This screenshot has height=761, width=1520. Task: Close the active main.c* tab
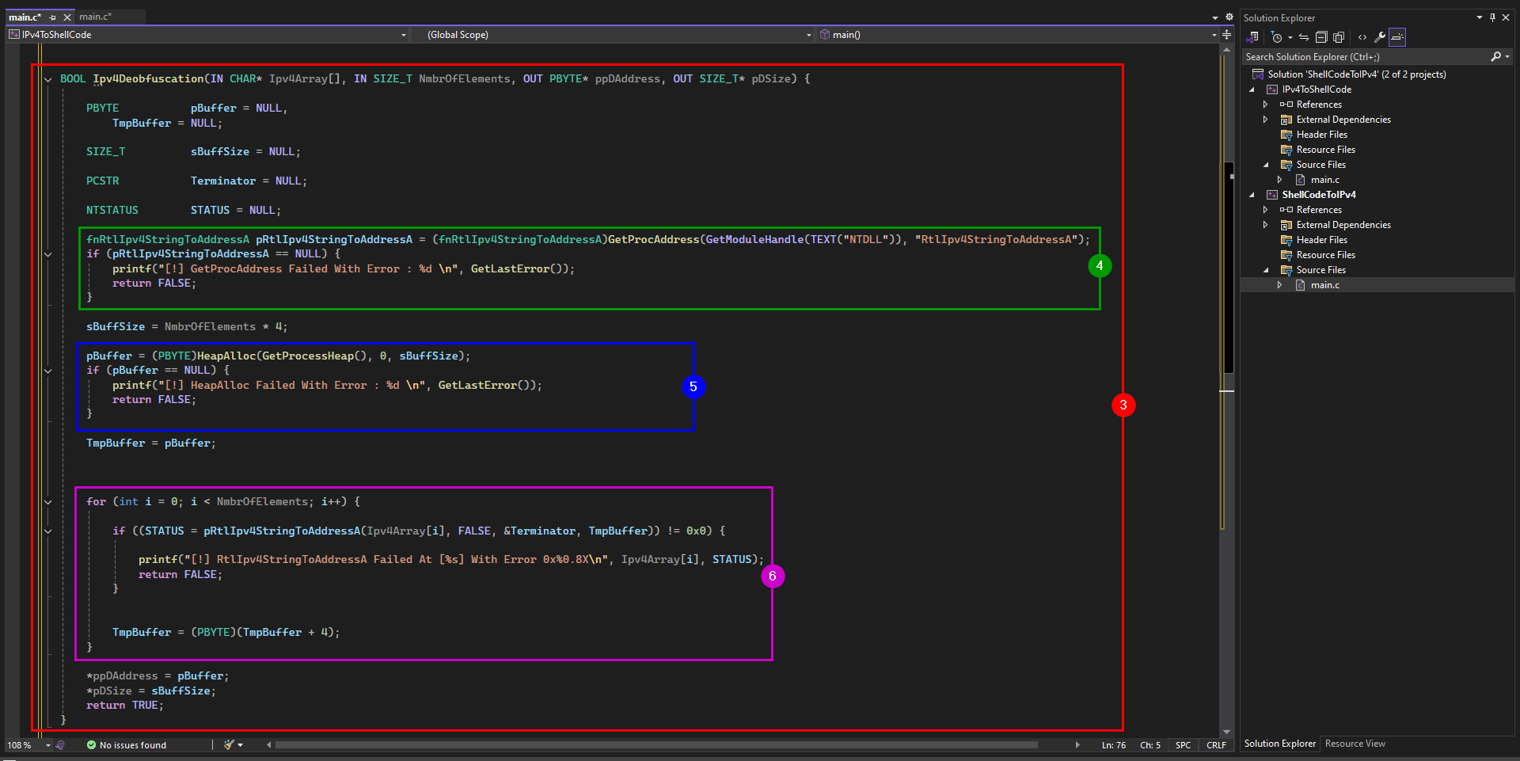click(67, 17)
